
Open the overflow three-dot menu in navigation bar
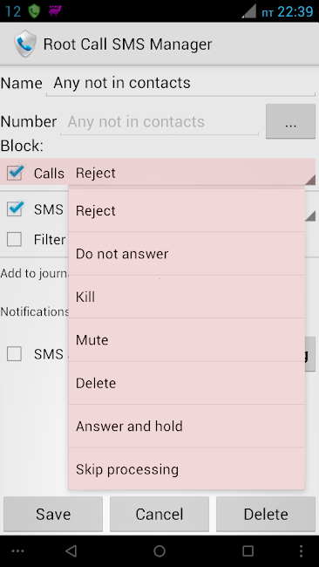pyautogui.click(x=301, y=550)
